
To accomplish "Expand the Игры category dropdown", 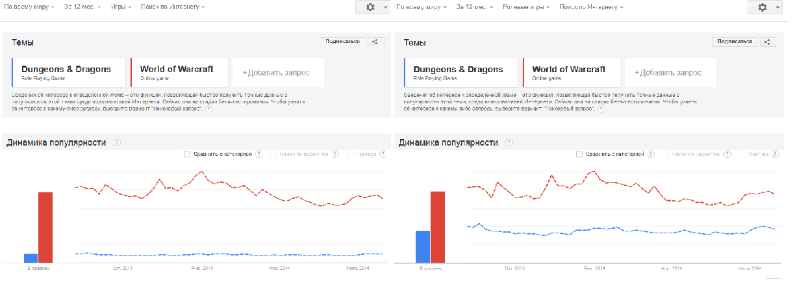I will coord(121,6).
